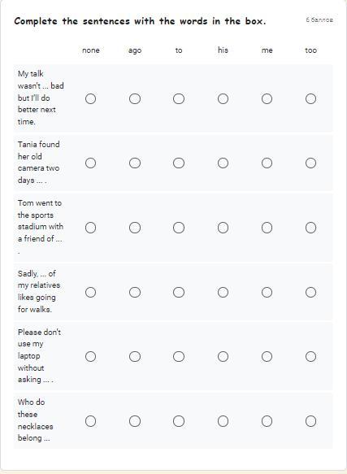Viewport: 347px width, 474px height.
Task: Choose 'his' for the laptop sentence
Action: click(x=223, y=356)
